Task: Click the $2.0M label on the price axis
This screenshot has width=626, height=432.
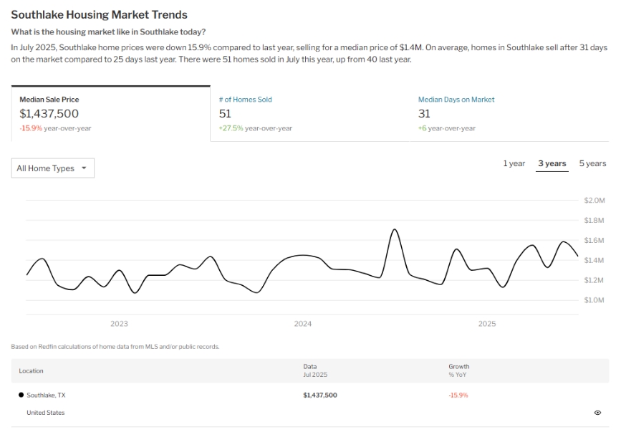Action: (x=594, y=200)
